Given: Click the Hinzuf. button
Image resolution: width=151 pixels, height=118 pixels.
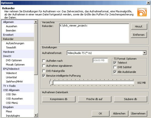Looking at the screenshot, I should 139,26.
